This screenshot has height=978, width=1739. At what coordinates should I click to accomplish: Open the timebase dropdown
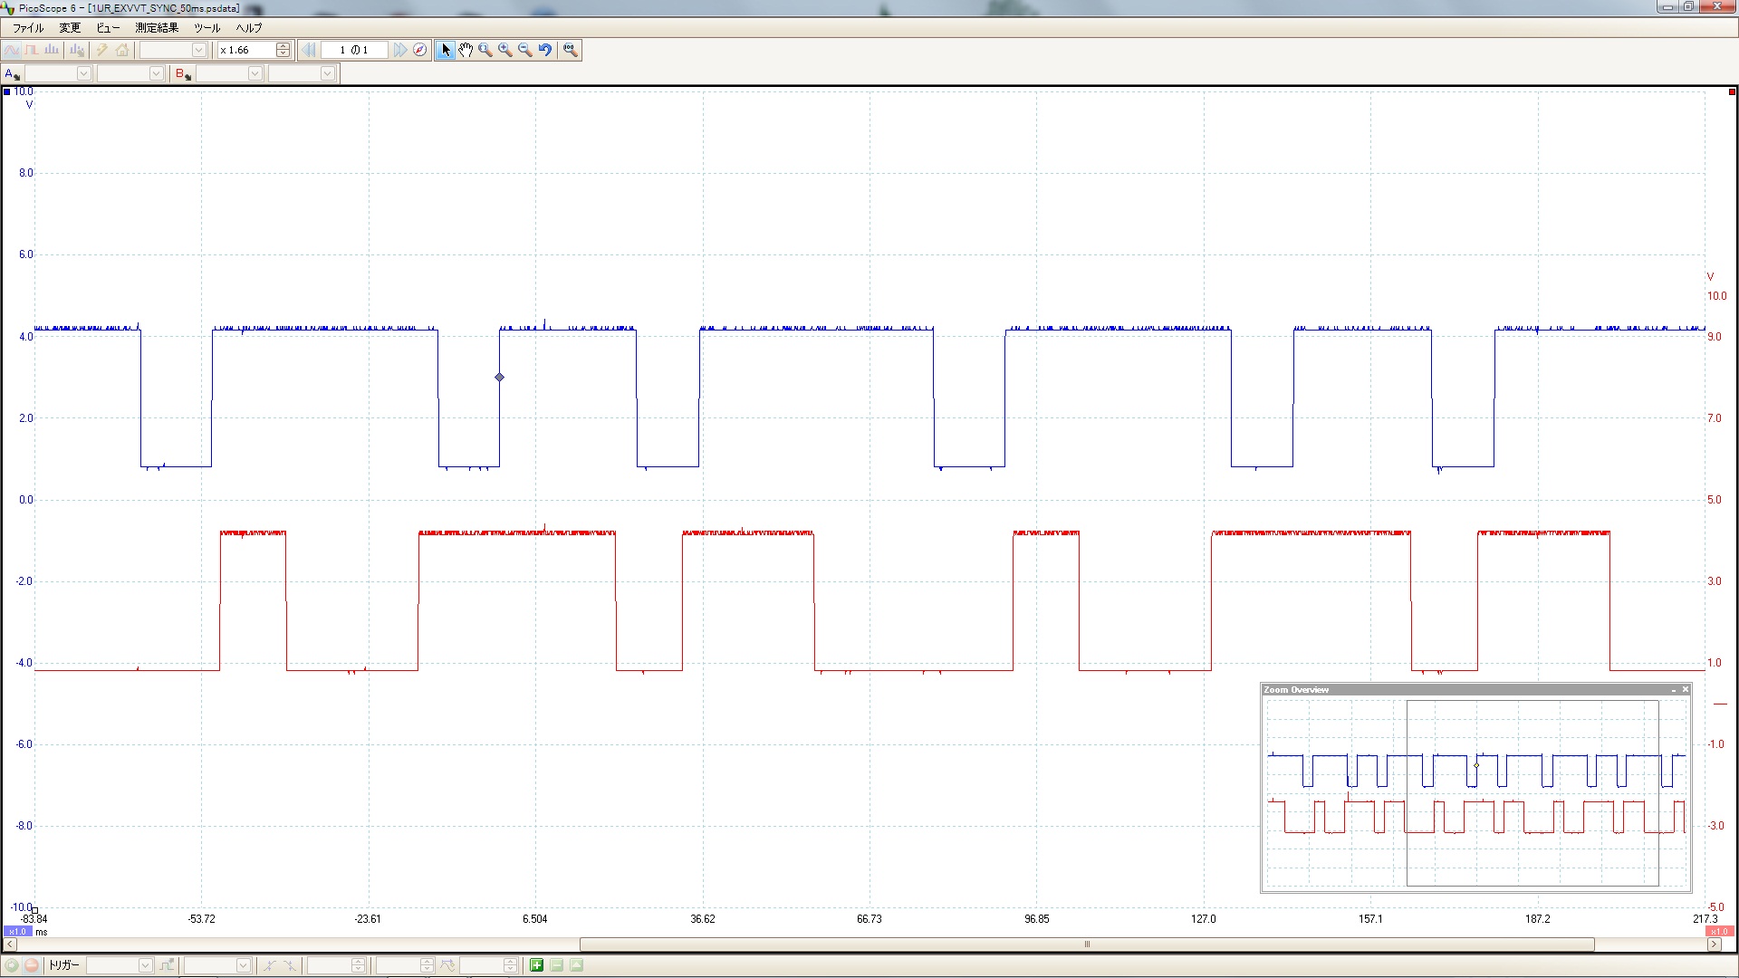pos(173,50)
